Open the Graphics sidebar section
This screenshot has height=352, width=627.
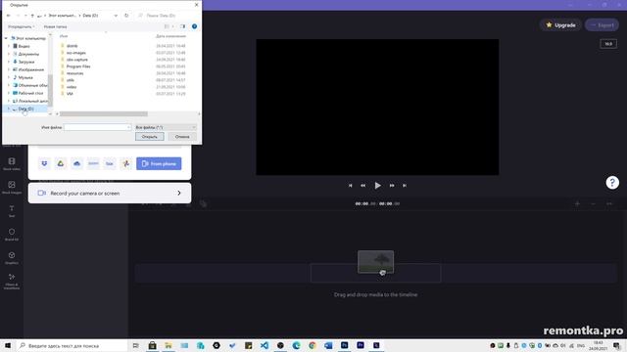tap(12, 258)
